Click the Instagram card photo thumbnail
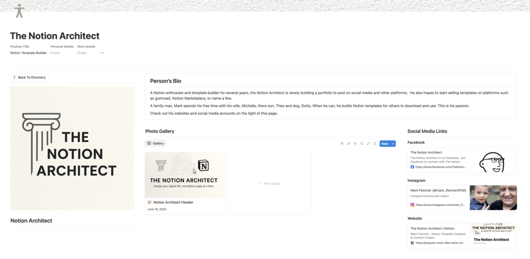 tap(493, 197)
